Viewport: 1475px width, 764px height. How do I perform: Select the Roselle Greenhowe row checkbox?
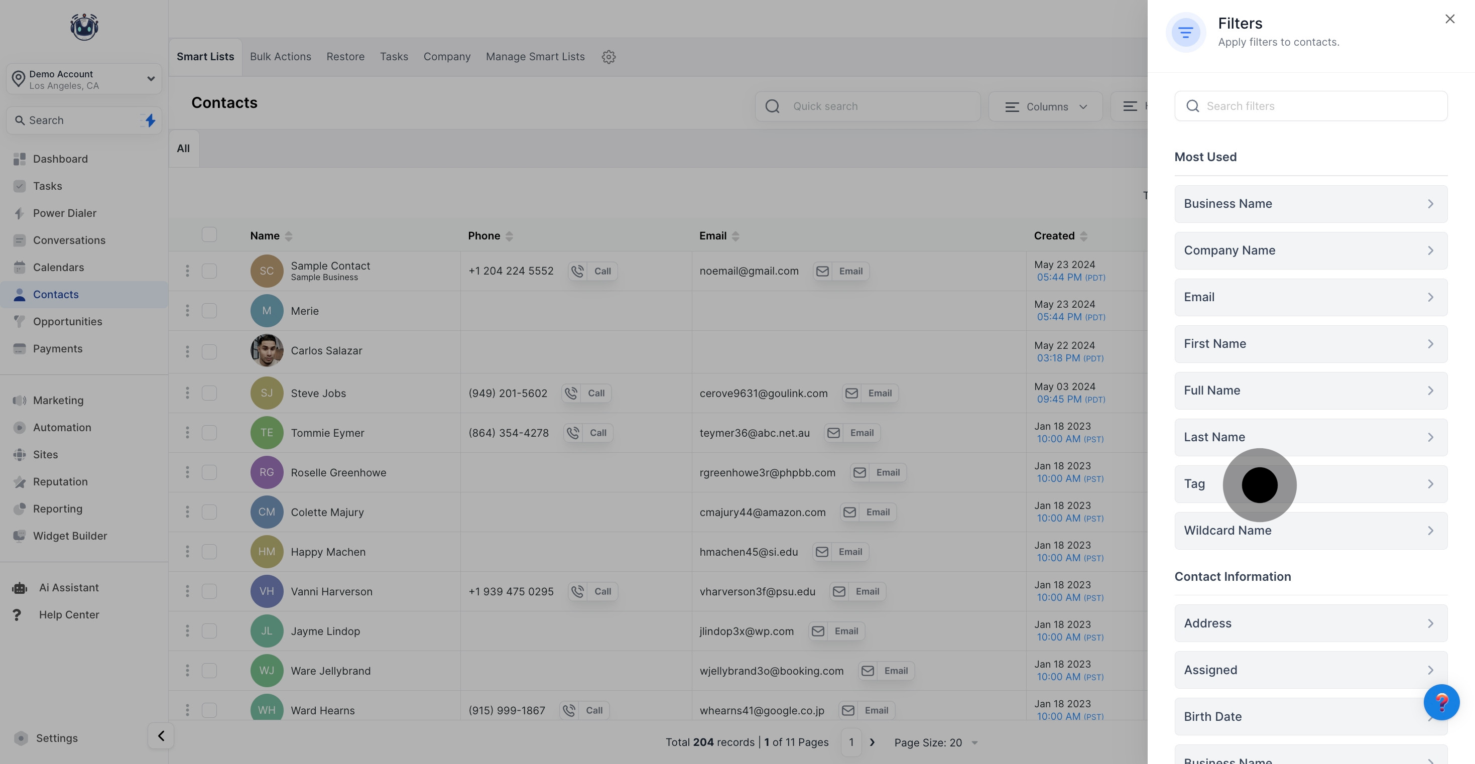tap(209, 472)
